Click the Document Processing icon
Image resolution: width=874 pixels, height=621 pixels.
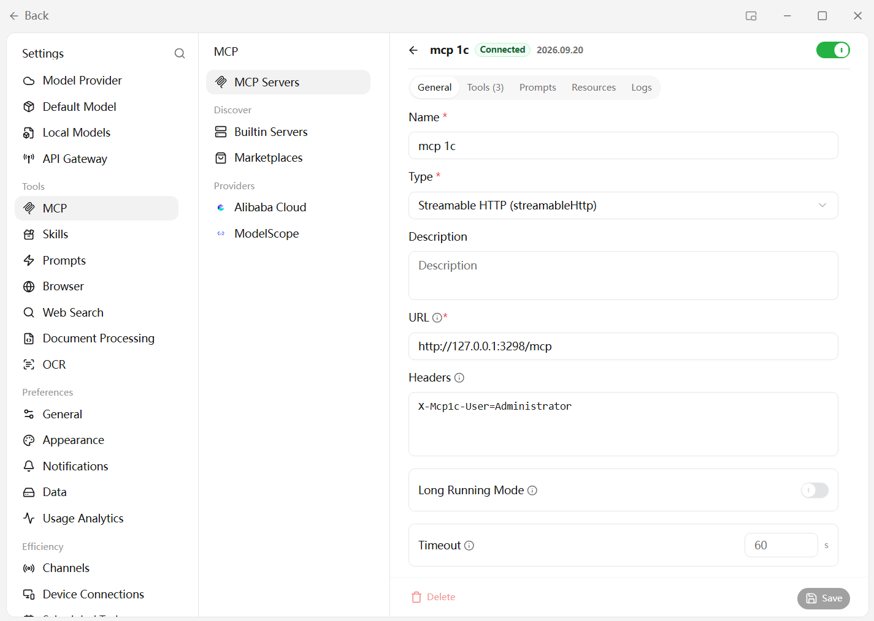[29, 339]
